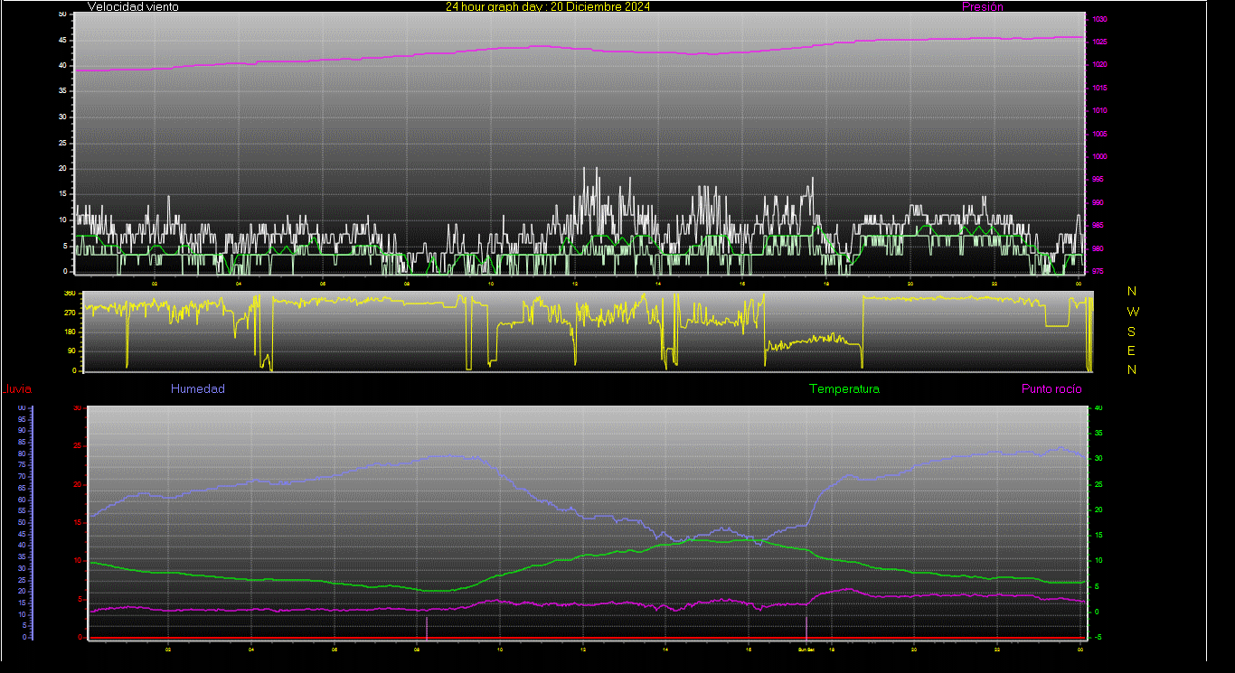
Task: Click the '980' pressure axis value
Action: (x=1098, y=248)
